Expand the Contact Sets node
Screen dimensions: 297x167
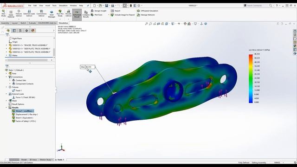coord(10,80)
